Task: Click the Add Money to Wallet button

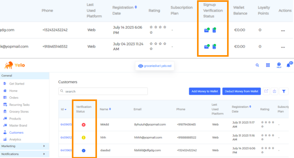Action: [x=204, y=91]
